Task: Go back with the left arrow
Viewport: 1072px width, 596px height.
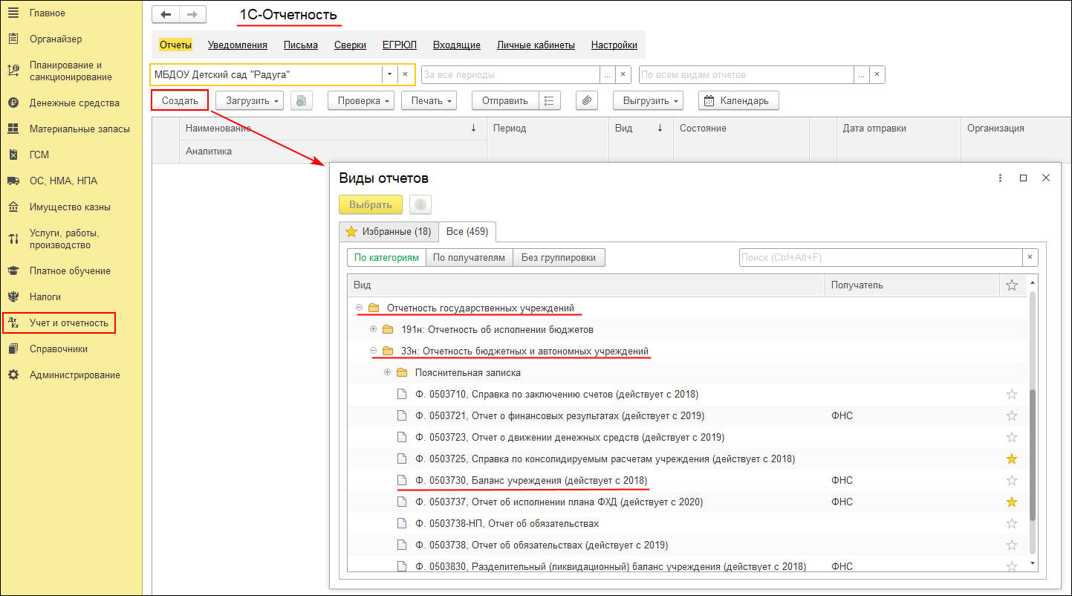Action: click(x=166, y=15)
